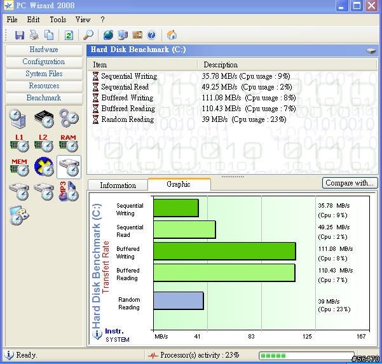This screenshot has height=364, width=382.
Task: Click the 111.08 MB/s description value
Action: point(249,98)
